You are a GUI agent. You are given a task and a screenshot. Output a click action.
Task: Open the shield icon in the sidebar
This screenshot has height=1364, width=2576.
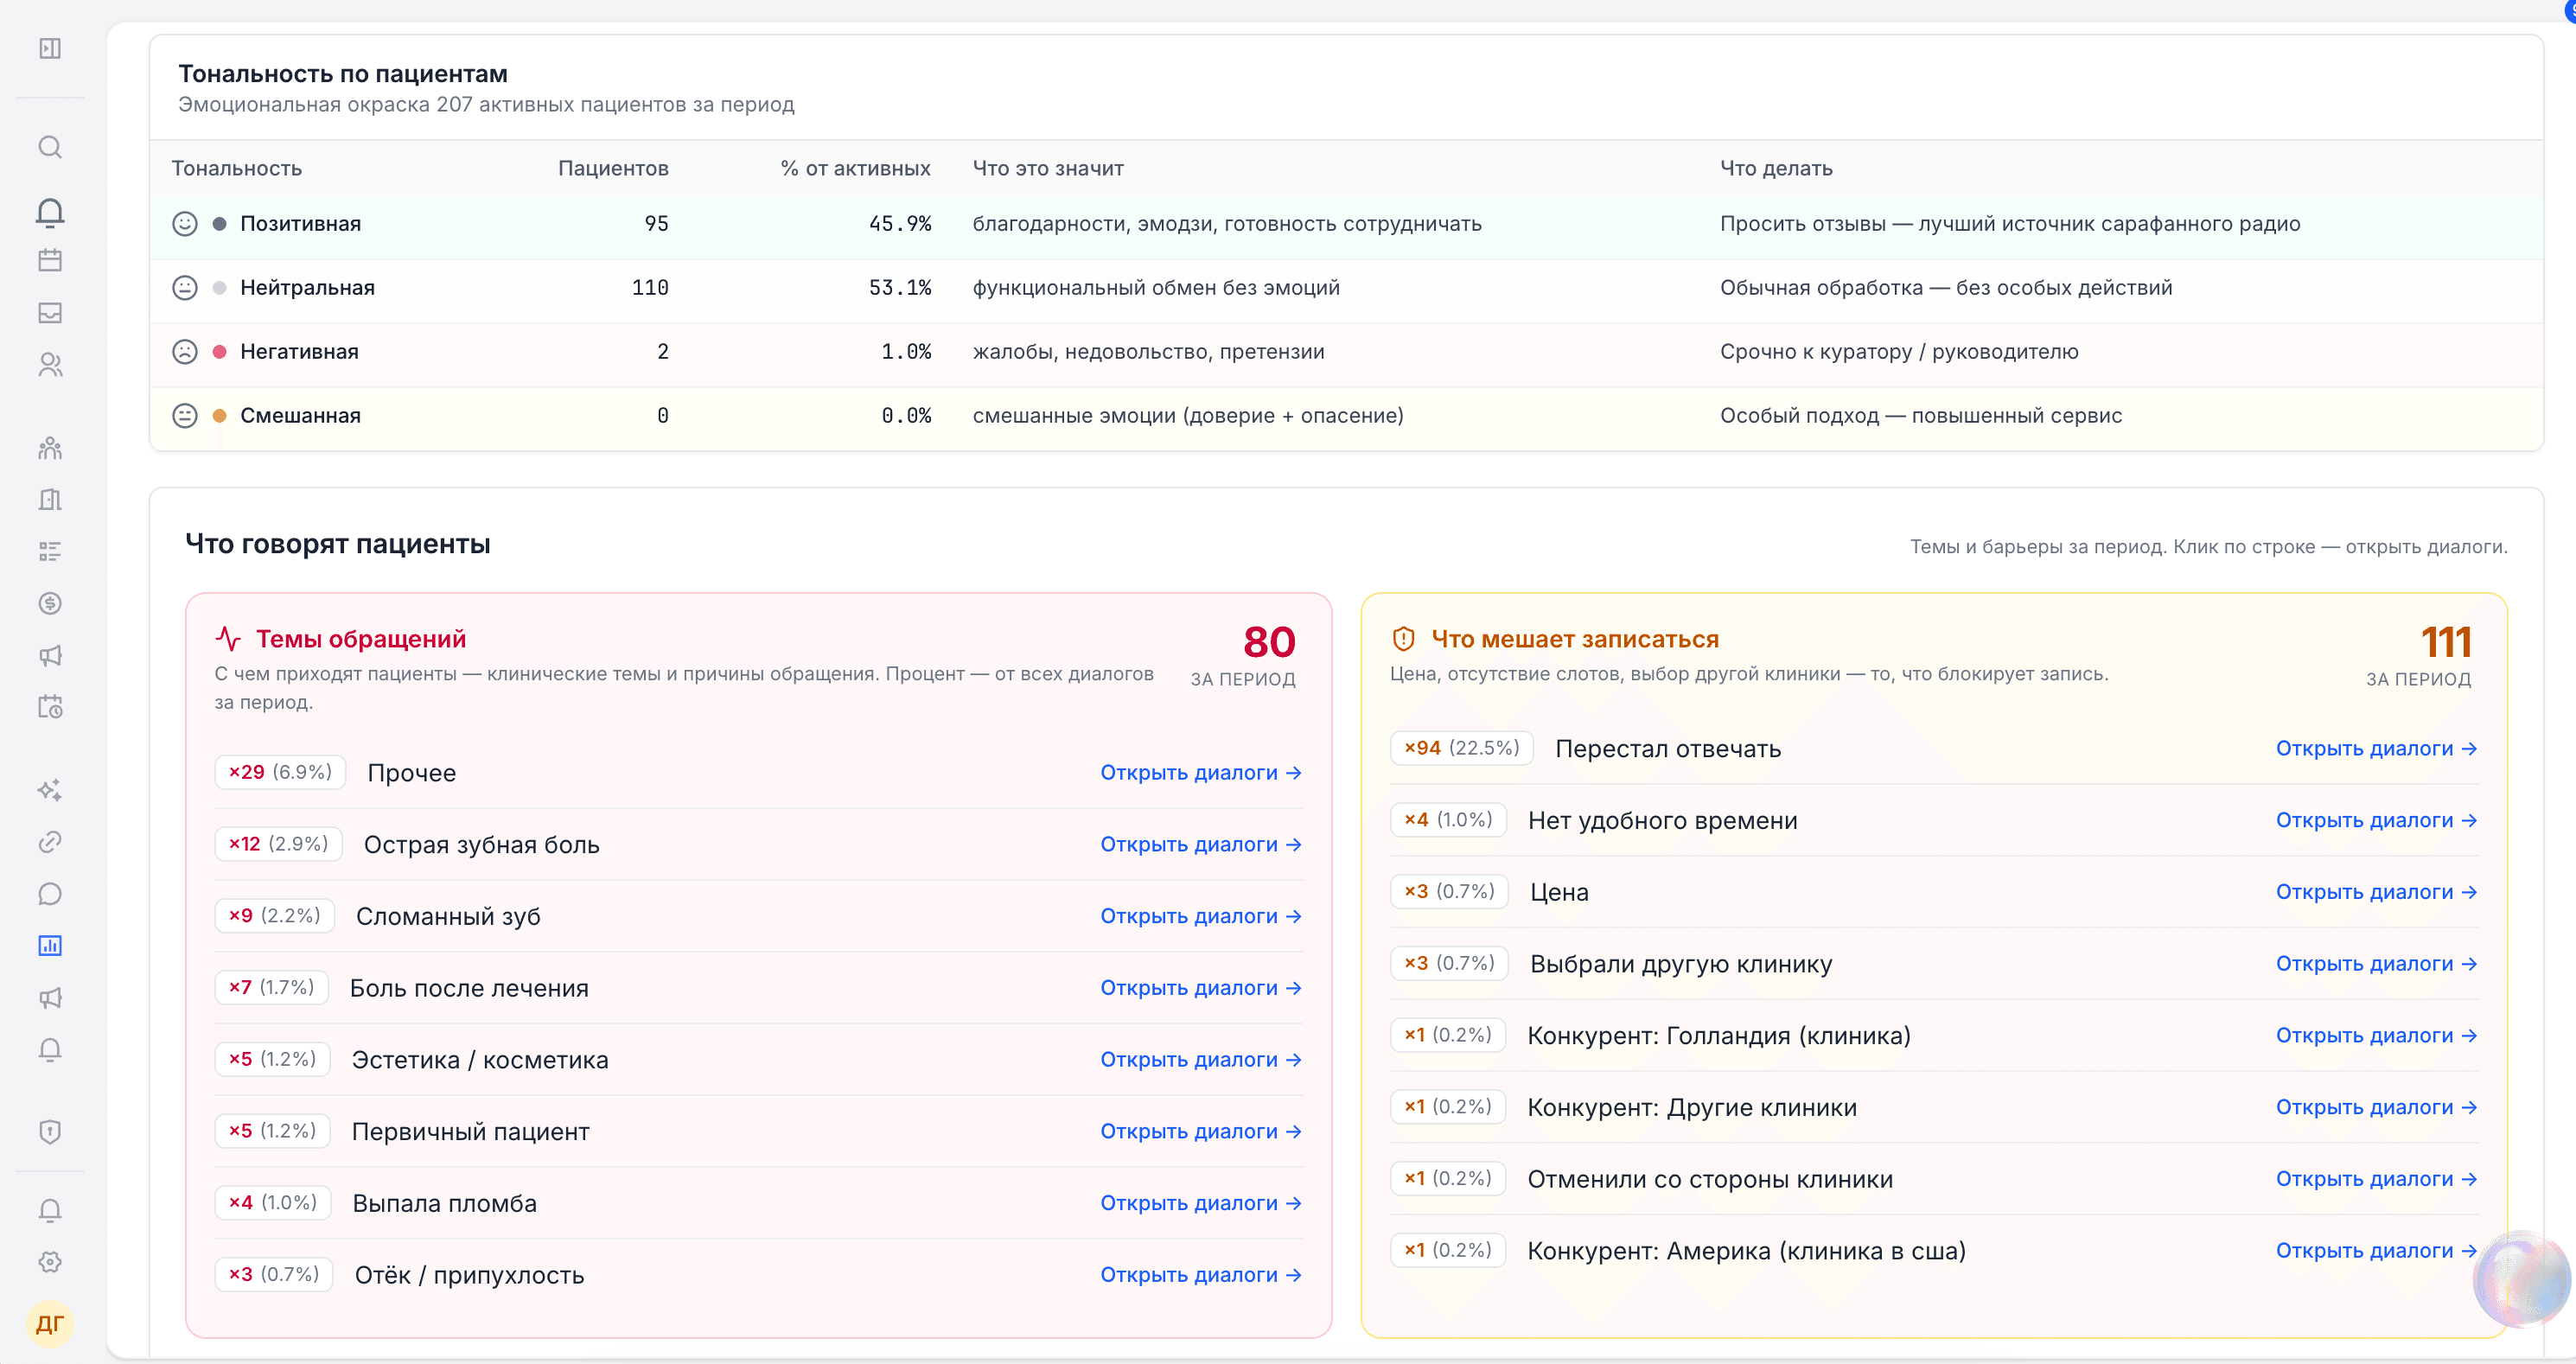[x=50, y=1132]
